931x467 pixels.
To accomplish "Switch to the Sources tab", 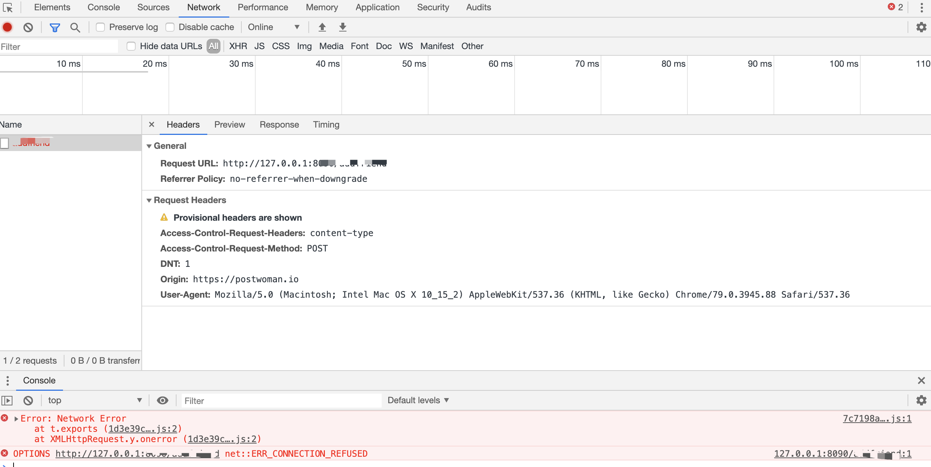I will (153, 7).
